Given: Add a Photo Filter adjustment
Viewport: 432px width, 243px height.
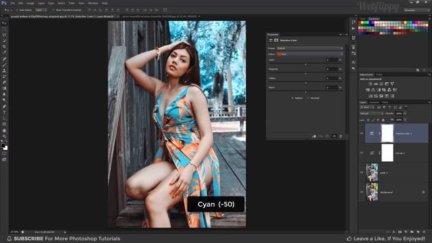Looking at the screenshot, I should 384,90.
